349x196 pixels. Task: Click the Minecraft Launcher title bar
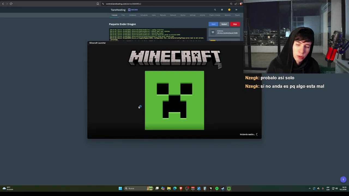tap(174, 43)
